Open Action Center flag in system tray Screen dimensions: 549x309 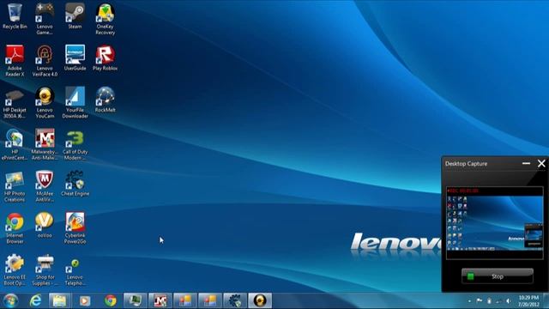(x=479, y=300)
